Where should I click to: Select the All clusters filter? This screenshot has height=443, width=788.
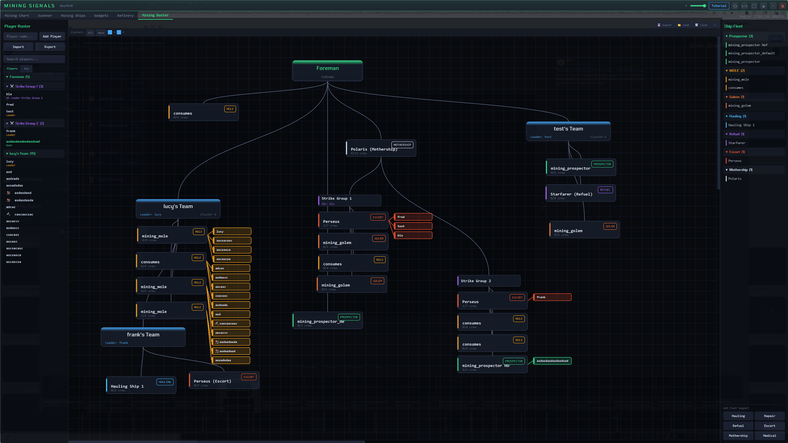point(90,32)
